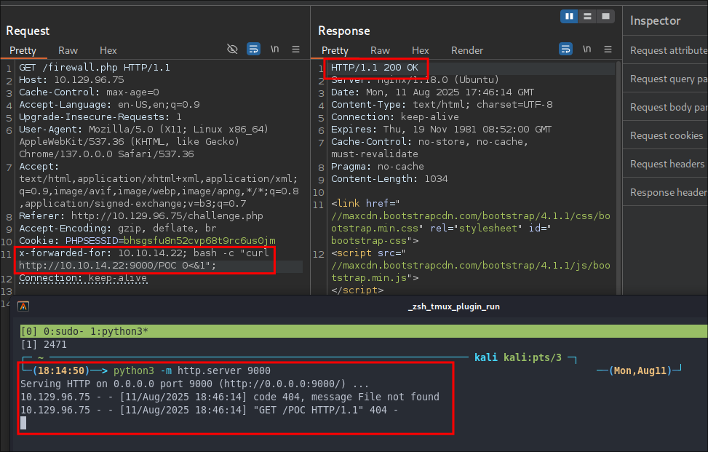Expand Request cookies in Inspector
The image size is (708, 452).
[x=665, y=135]
